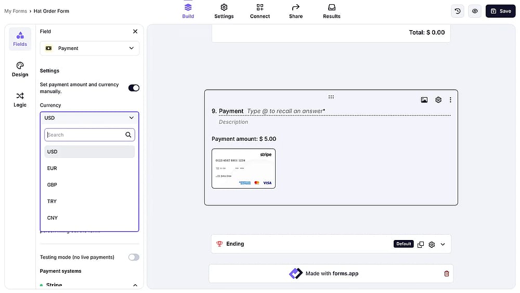The image size is (520, 293).
Task: Open the Payment field type dropdown
Action: (89, 48)
